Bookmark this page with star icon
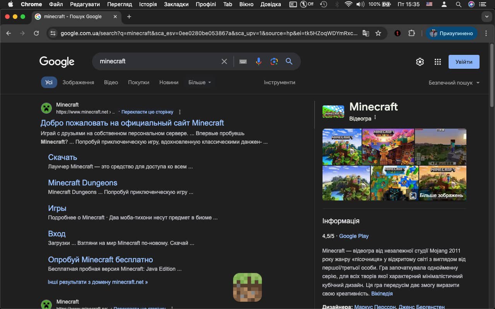 click(378, 33)
